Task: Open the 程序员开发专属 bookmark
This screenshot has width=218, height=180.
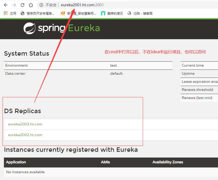Action: (x=37, y=13)
